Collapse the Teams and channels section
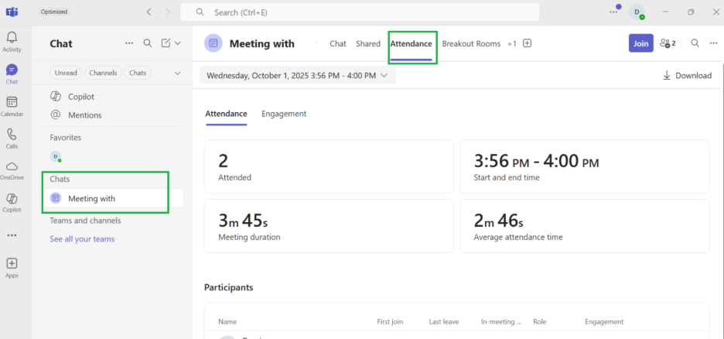 point(85,221)
